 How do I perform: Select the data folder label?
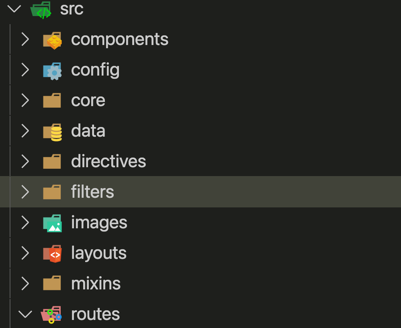(88, 131)
